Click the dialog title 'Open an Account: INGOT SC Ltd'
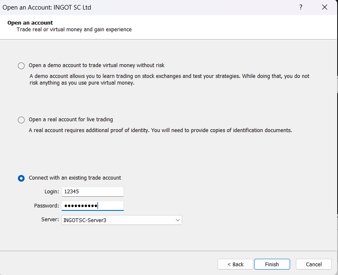The image size is (338, 275). pos(47,7)
